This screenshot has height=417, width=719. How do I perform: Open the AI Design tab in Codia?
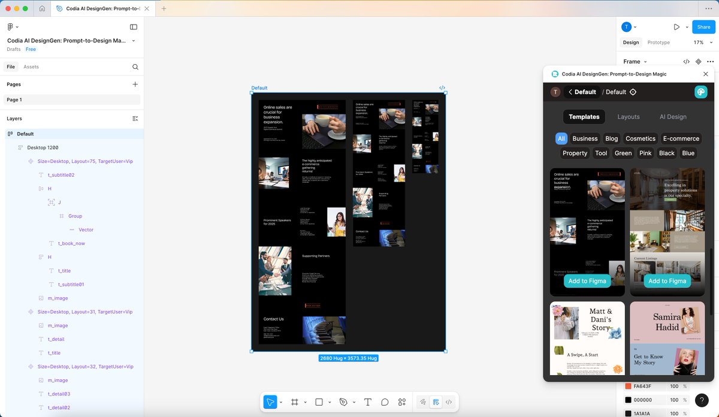point(673,117)
